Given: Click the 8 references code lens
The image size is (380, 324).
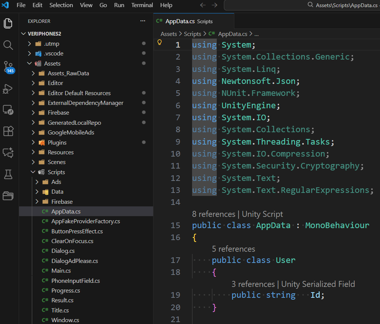Looking at the screenshot, I should [x=213, y=214].
